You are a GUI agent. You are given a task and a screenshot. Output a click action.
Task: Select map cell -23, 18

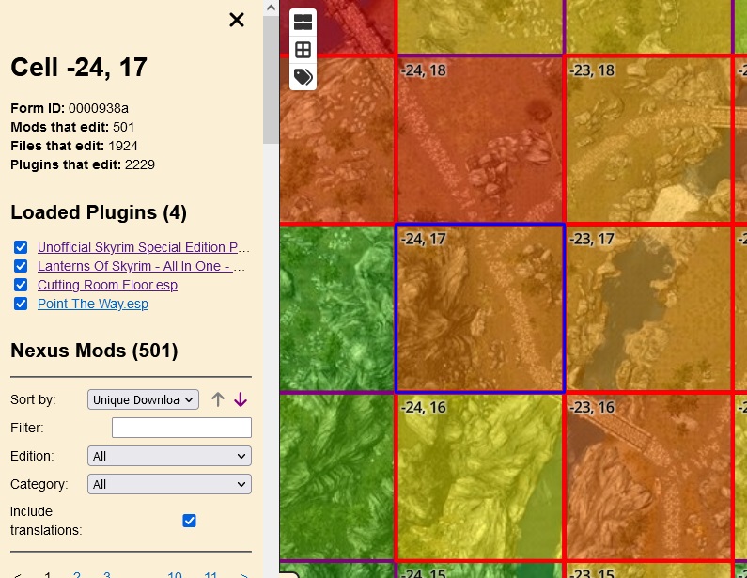[x=647, y=141]
